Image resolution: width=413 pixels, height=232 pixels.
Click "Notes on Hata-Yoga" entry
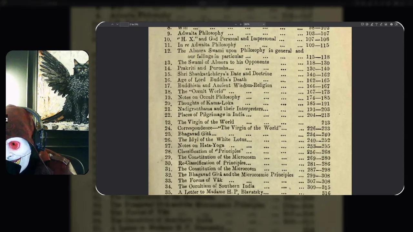201,146
